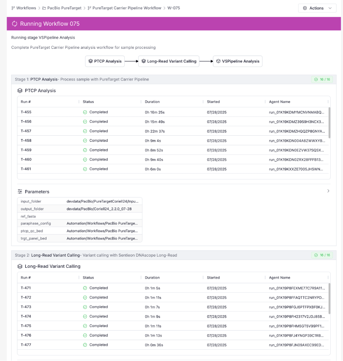
Task: Open the Actions dropdown menu
Action: pyautogui.click(x=317, y=8)
